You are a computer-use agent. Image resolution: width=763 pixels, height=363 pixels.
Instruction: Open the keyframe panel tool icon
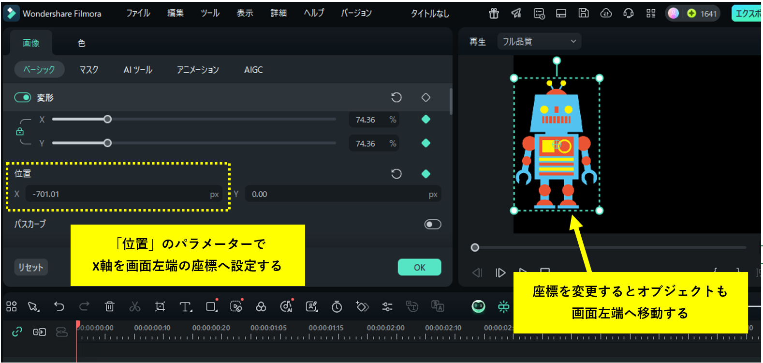[x=362, y=306]
